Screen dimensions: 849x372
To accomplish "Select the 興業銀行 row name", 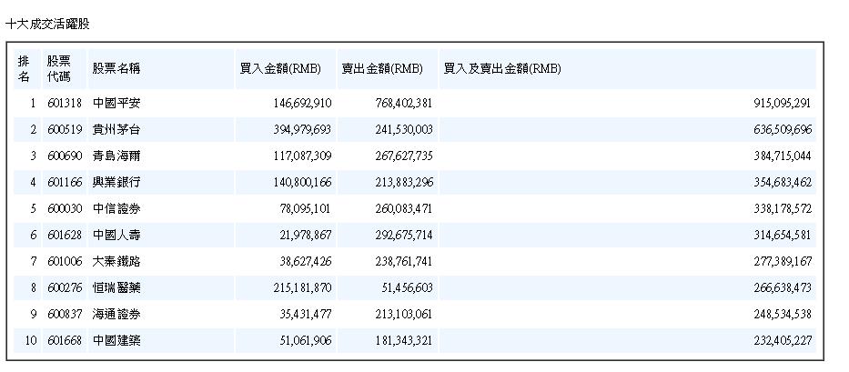I will click(x=116, y=183).
